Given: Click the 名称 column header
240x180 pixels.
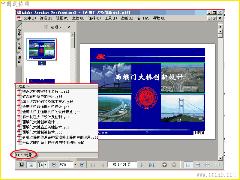Looking at the screenshot, I should tap(57, 86).
